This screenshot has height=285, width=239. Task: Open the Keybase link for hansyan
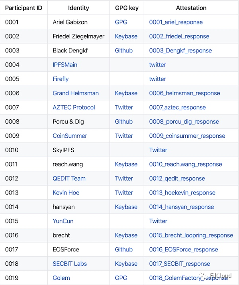[126, 207]
